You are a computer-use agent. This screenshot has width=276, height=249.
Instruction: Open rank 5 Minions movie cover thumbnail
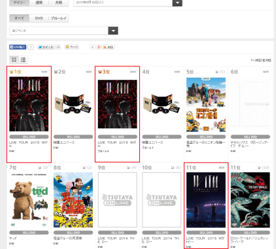(206, 104)
